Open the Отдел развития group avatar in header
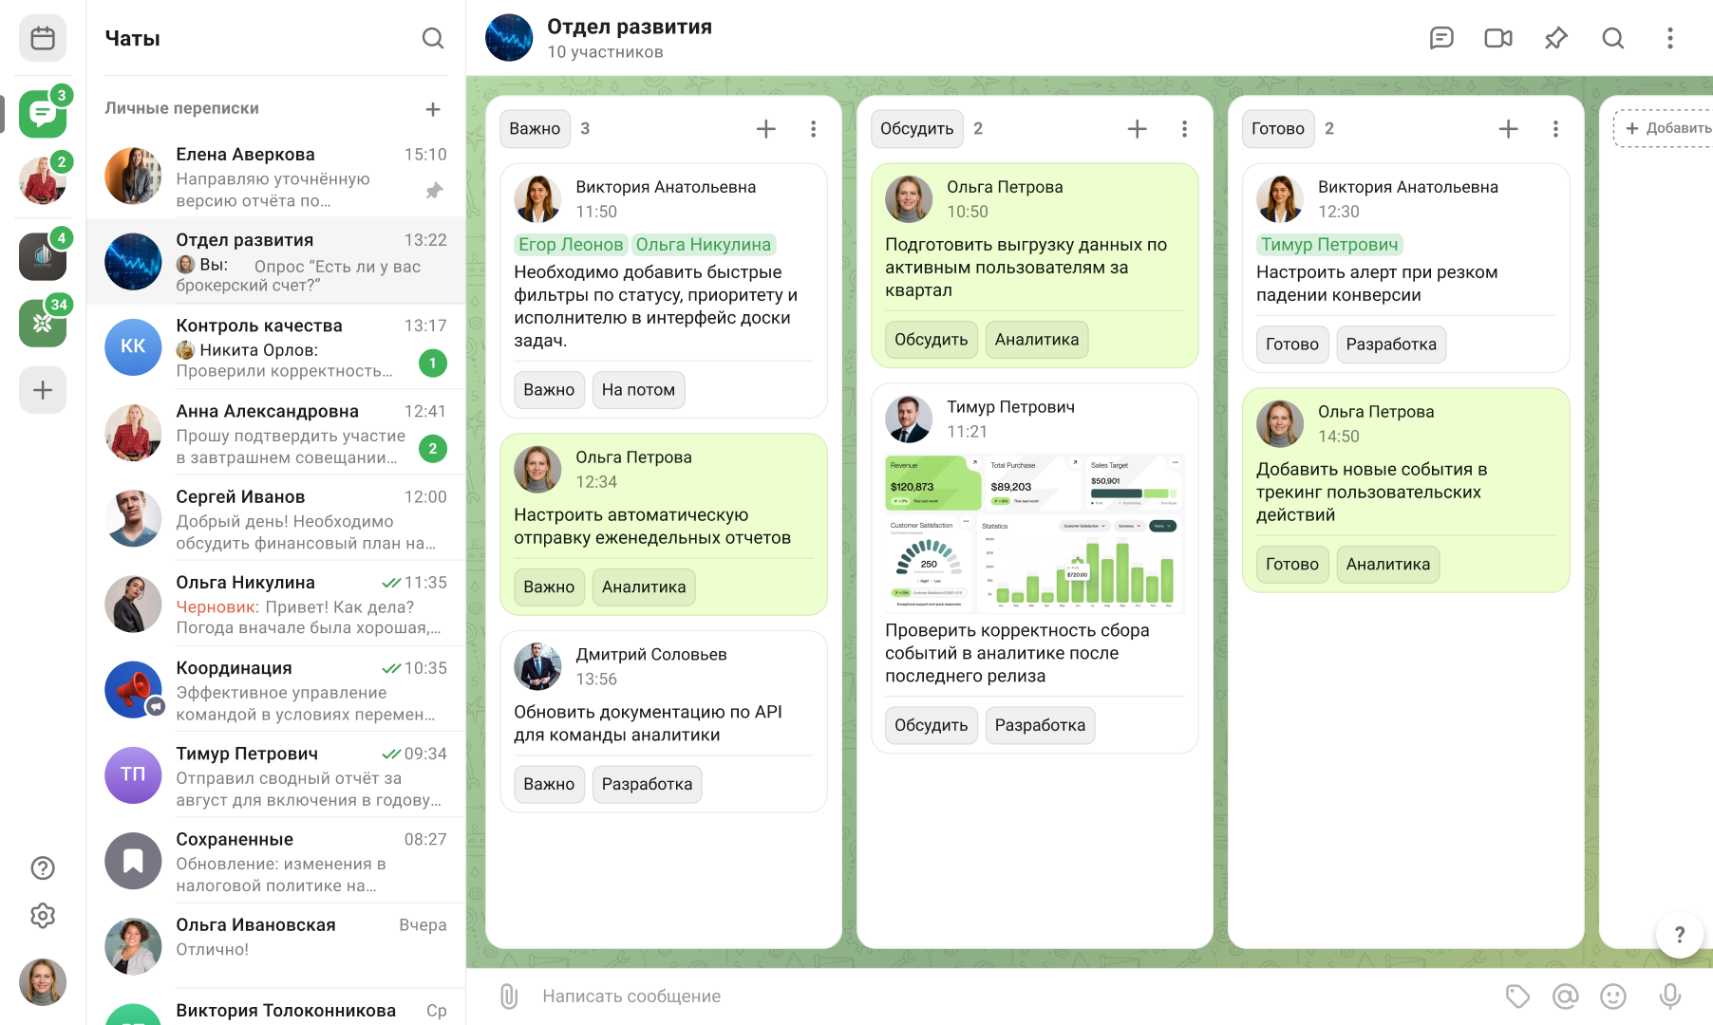The image size is (1713, 1025). pos(509,38)
